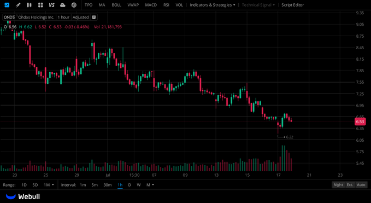This screenshot has height=203, width=371.
Task: Click the ONDS ticker symbol
Action: coord(9,18)
